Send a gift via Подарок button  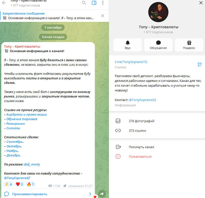click(189, 45)
